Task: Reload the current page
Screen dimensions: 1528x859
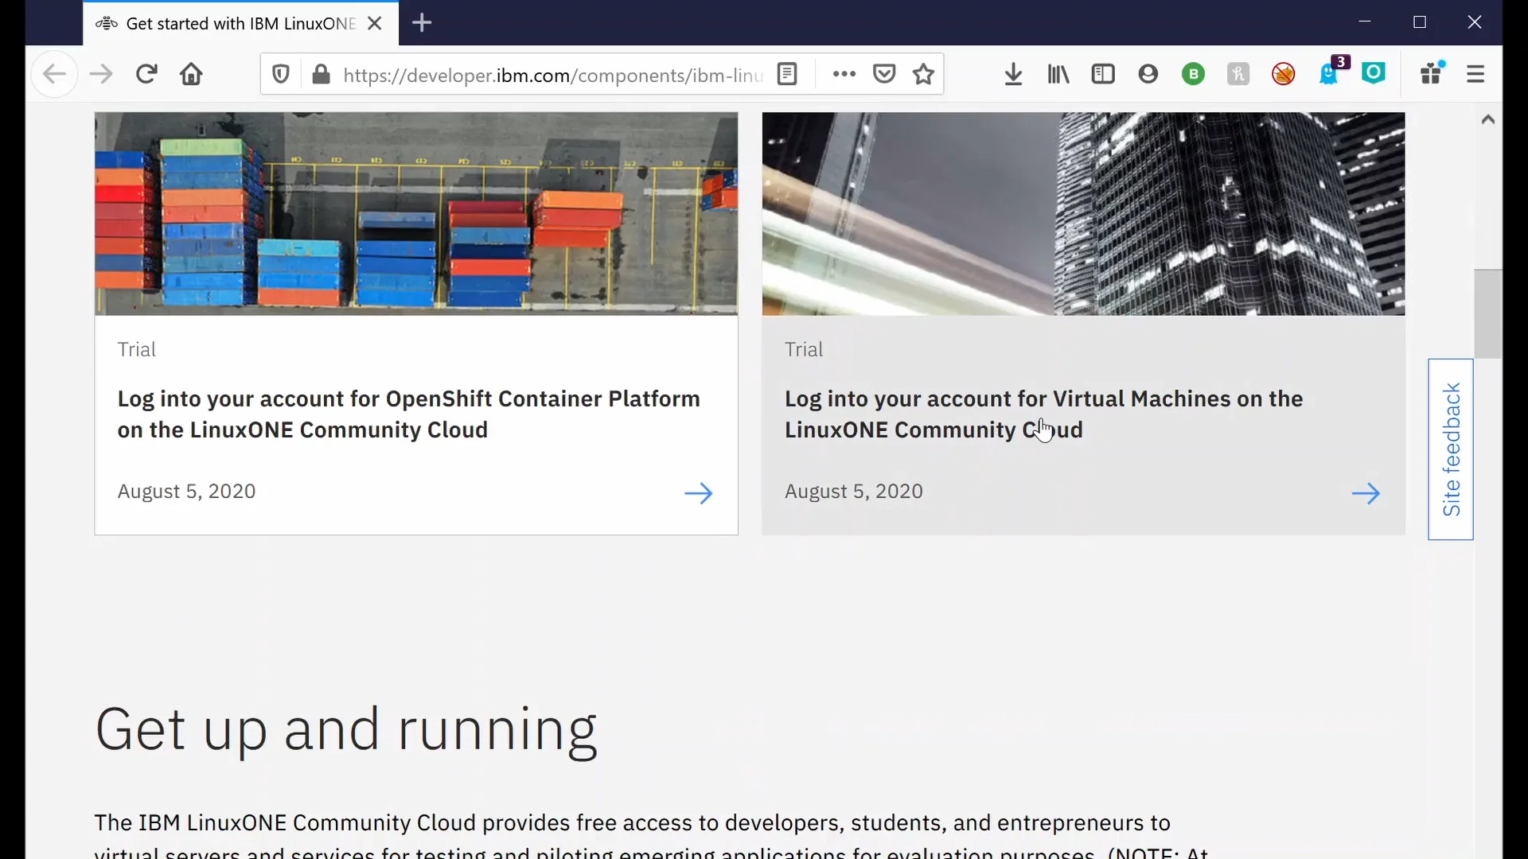Action: (x=146, y=75)
